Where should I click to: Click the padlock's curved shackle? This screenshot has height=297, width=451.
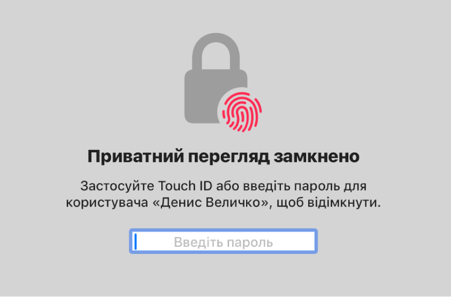pyautogui.click(x=216, y=51)
